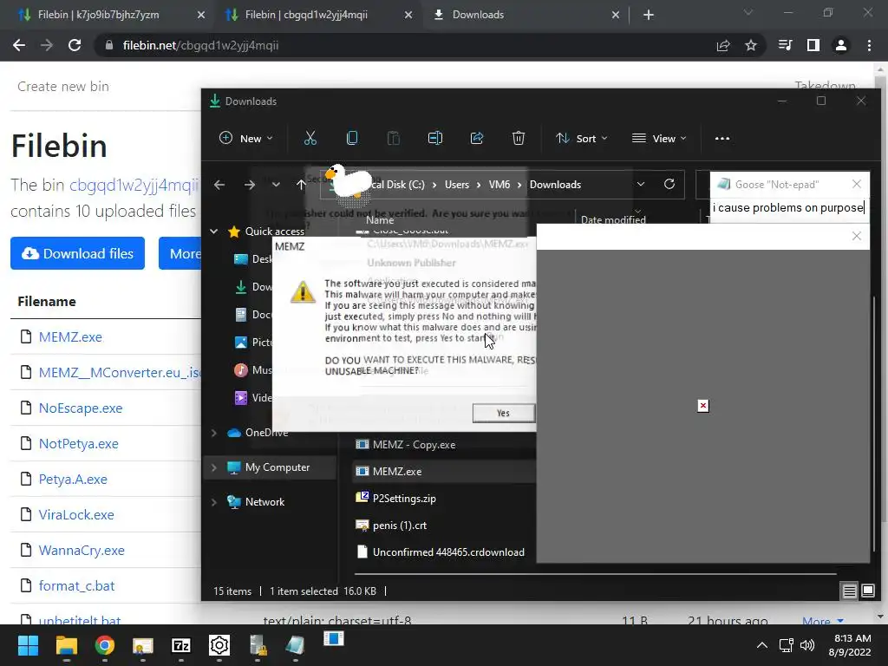Click the clock and date in taskbar
Screen dimensions: 888x666
point(850,645)
